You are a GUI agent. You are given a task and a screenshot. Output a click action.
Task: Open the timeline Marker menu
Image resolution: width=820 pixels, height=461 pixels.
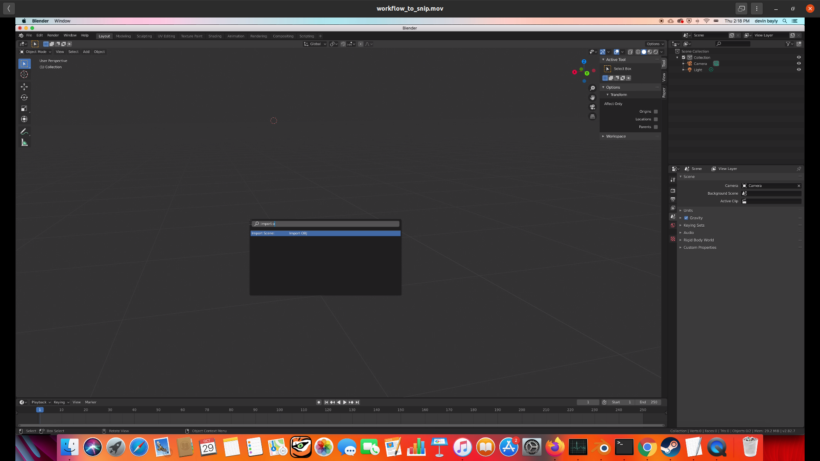(x=91, y=403)
